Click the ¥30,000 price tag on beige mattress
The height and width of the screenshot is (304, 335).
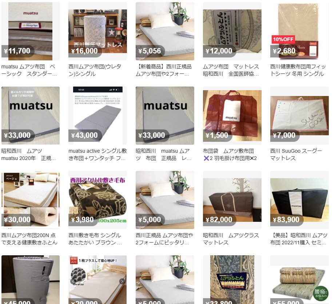(x=17, y=220)
